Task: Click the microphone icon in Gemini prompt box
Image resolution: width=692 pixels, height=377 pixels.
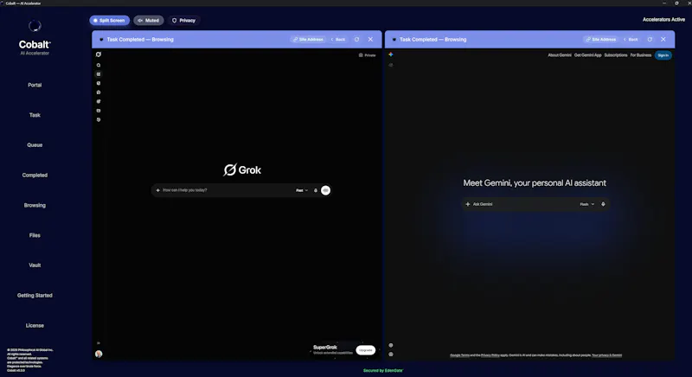Action: tap(603, 204)
